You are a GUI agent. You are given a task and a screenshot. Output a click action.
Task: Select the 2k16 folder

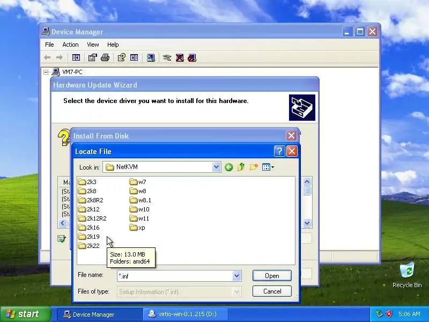[88, 228]
